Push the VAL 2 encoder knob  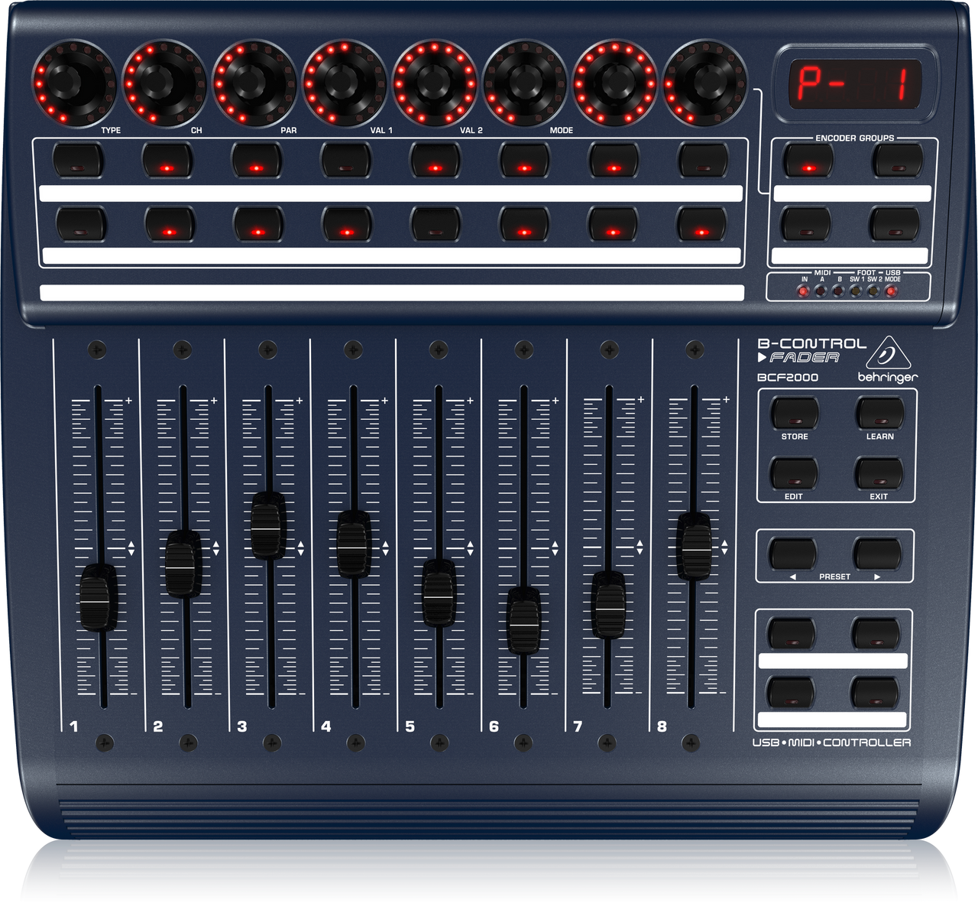(x=435, y=81)
